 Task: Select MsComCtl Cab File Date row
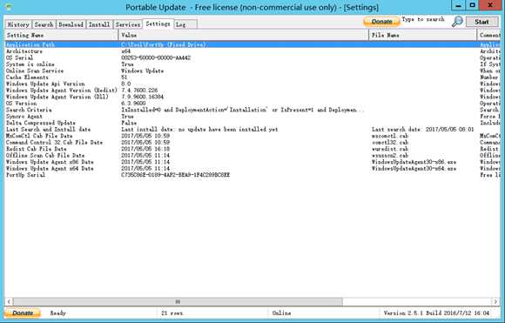click(252, 136)
